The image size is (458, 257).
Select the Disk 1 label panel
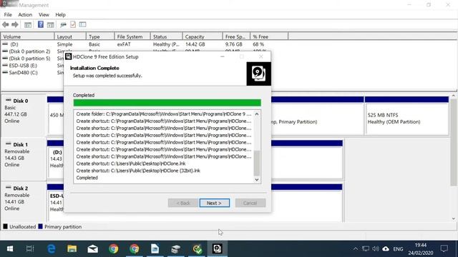tap(24, 159)
